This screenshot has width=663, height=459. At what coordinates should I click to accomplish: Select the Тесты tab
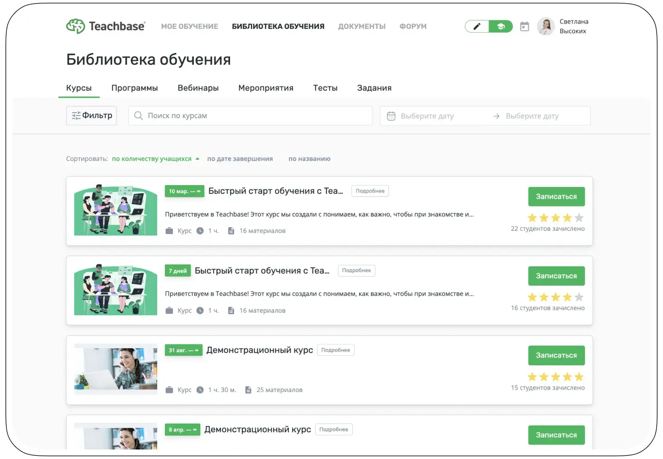[325, 88]
